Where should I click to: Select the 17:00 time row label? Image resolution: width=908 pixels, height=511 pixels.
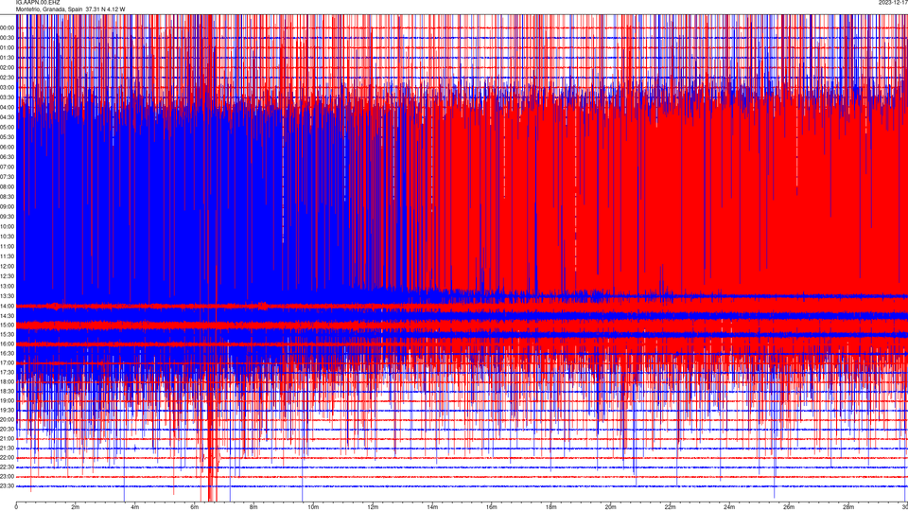[7, 362]
